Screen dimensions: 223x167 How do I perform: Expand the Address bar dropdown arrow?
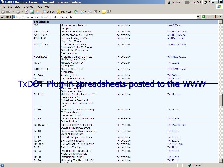pyautogui.click(x=198, y=17)
